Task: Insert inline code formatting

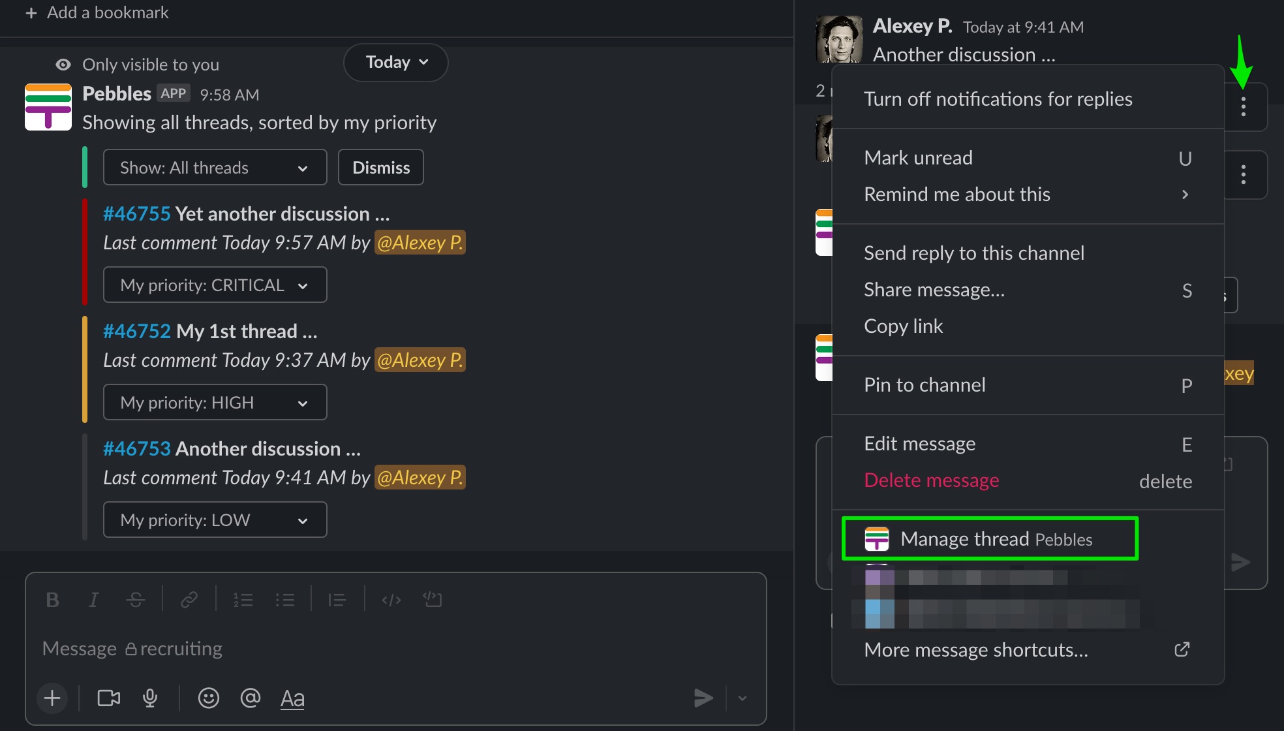Action: point(391,600)
